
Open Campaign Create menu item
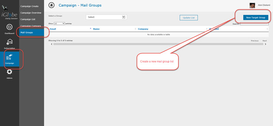(29, 6)
